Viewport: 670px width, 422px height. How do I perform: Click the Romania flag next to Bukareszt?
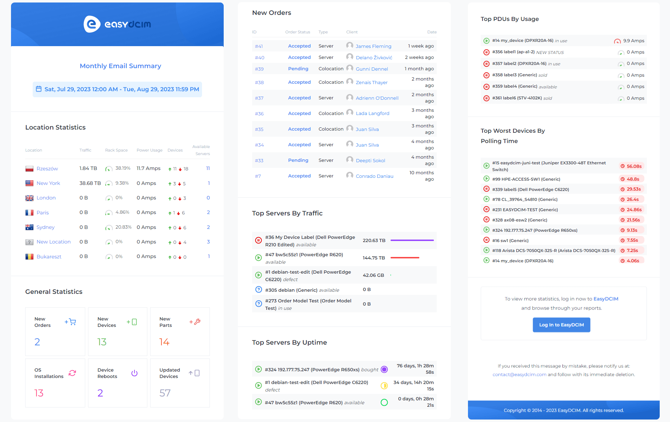tap(29, 257)
